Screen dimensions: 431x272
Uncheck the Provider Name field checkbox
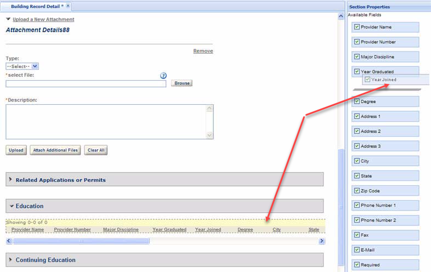357,27
